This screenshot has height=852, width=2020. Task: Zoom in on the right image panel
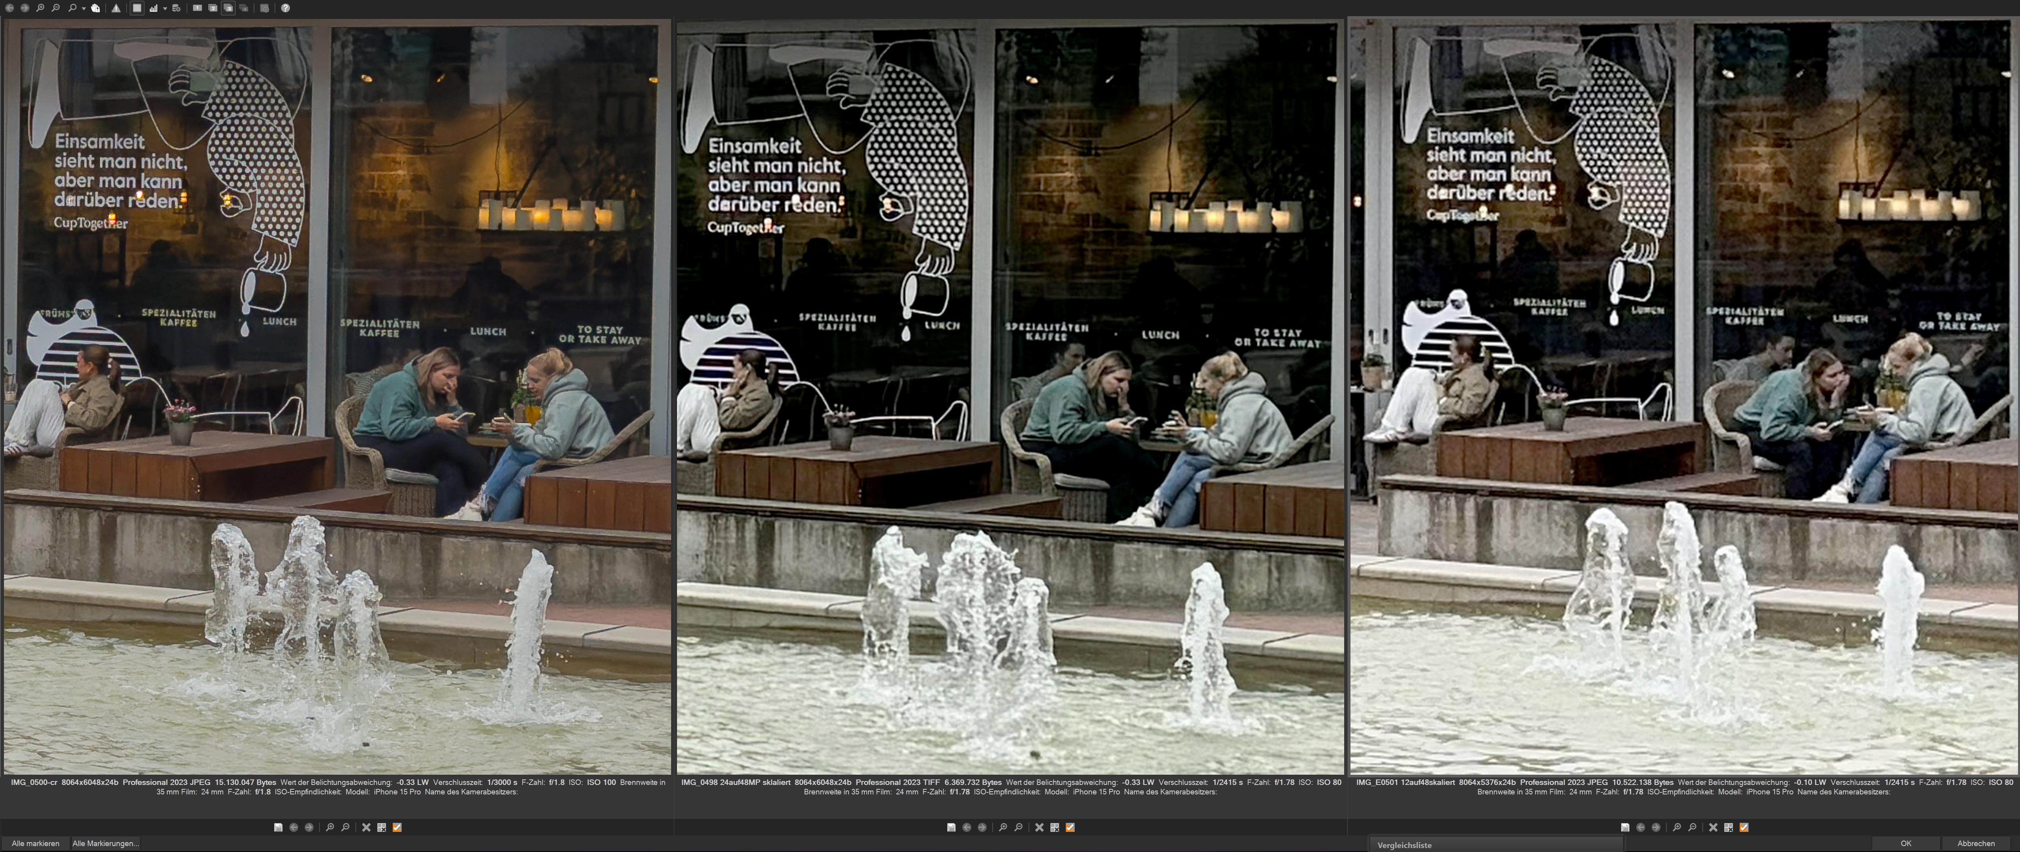1676,827
